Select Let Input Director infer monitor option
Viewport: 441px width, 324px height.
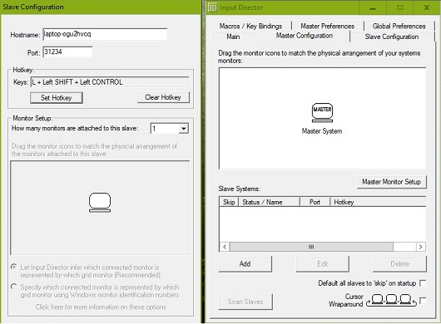pos(13,267)
